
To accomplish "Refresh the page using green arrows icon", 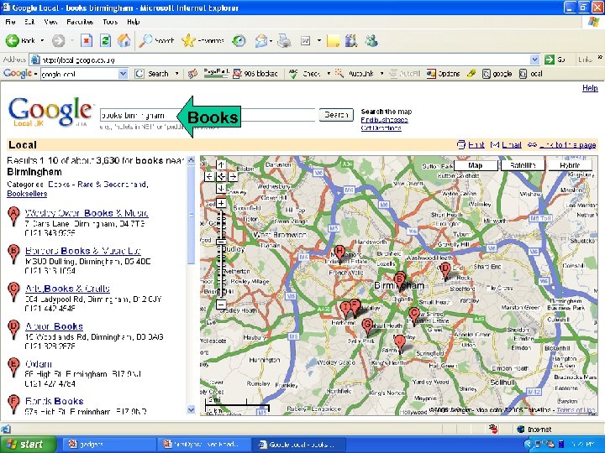I will coord(105,40).
